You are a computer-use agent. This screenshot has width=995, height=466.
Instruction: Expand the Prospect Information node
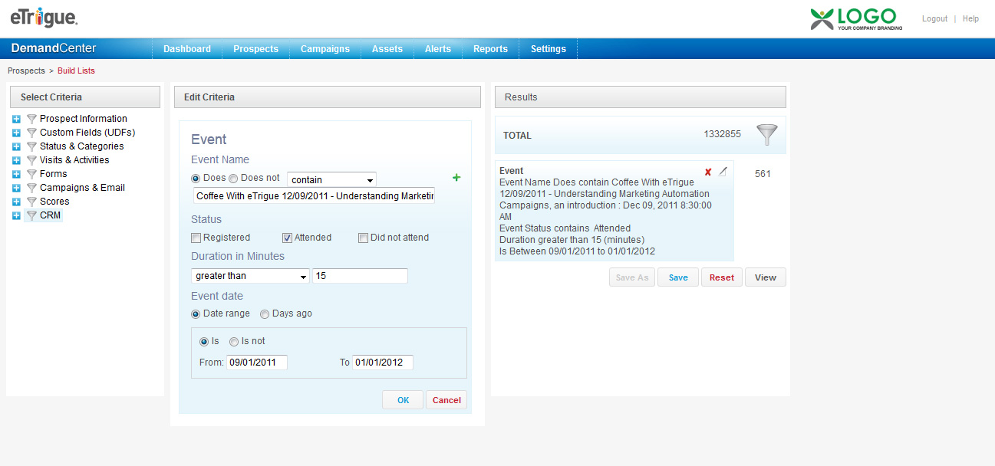(17, 119)
